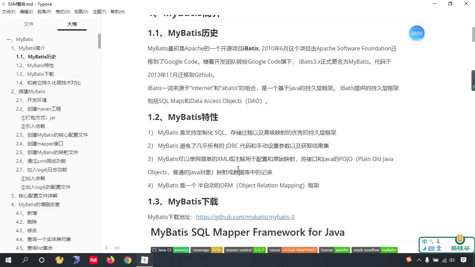Jump to 2.5、创建MyBatis的映射文件 outline item
Image resolution: width=475 pixels, height=267 pixels.
pos(47,152)
